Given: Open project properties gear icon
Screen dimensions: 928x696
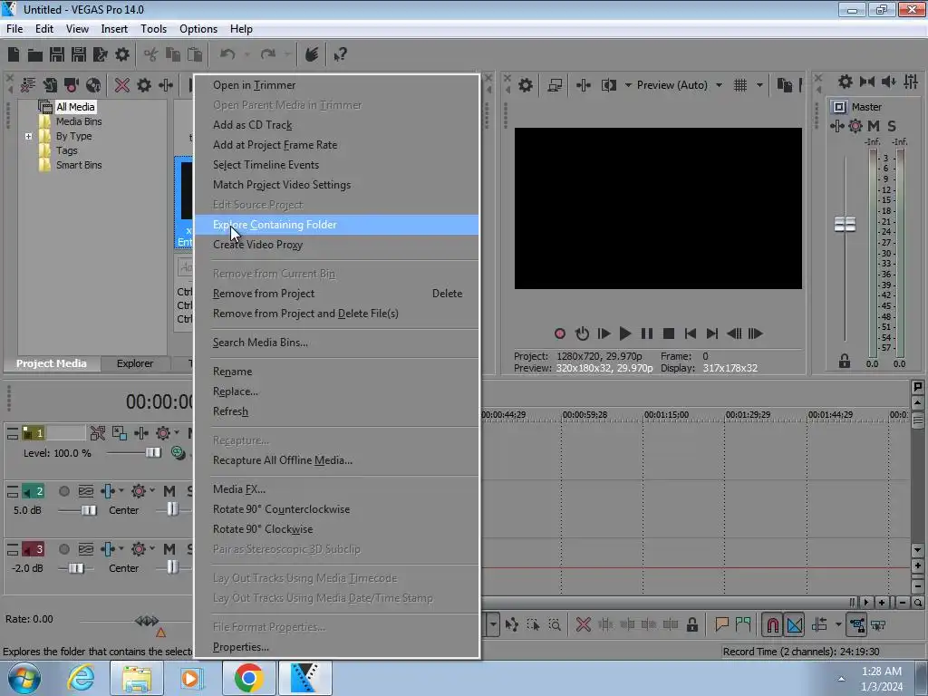Looking at the screenshot, I should [x=122, y=54].
